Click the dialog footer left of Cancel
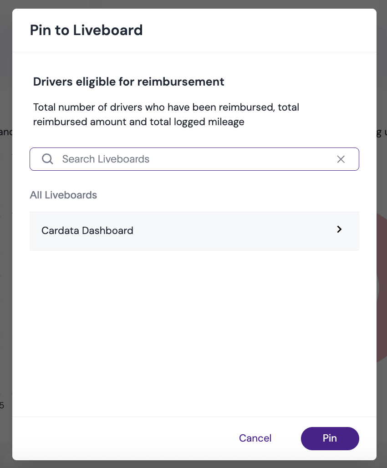This screenshot has width=387, height=468. click(x=119, y=438)
